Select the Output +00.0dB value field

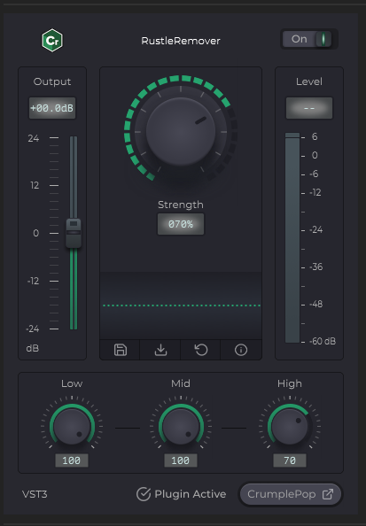[x=52, y=108]
